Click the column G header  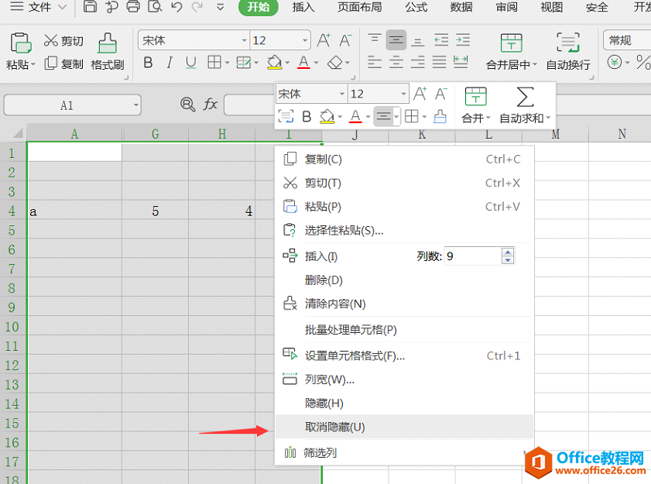click(x=156, y=134)
